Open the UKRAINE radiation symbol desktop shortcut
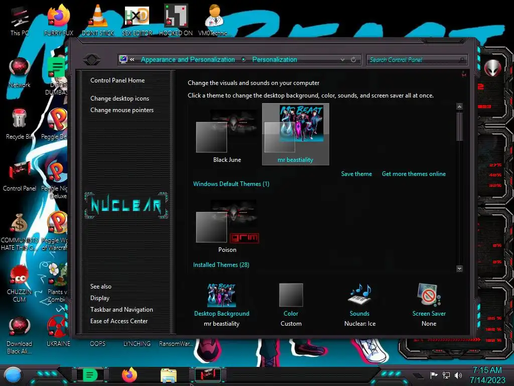The height and width of the screenshot is (386, 514). (x=58, y=332)
